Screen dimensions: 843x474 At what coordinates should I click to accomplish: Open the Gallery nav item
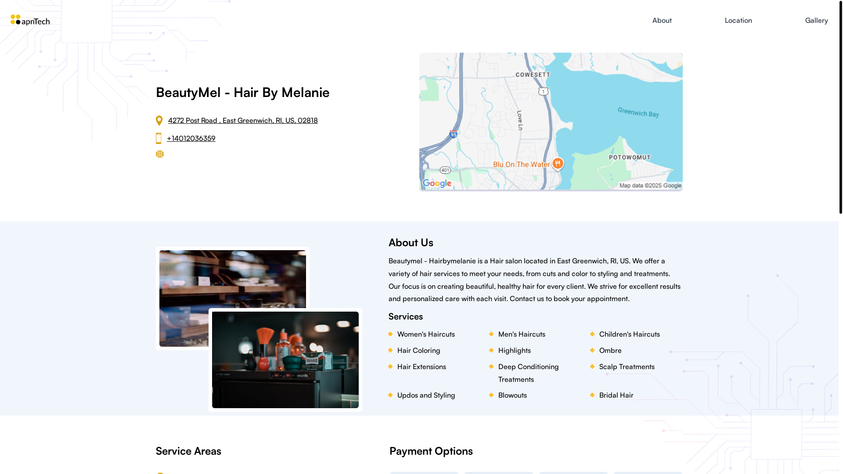tap(816, 21)
